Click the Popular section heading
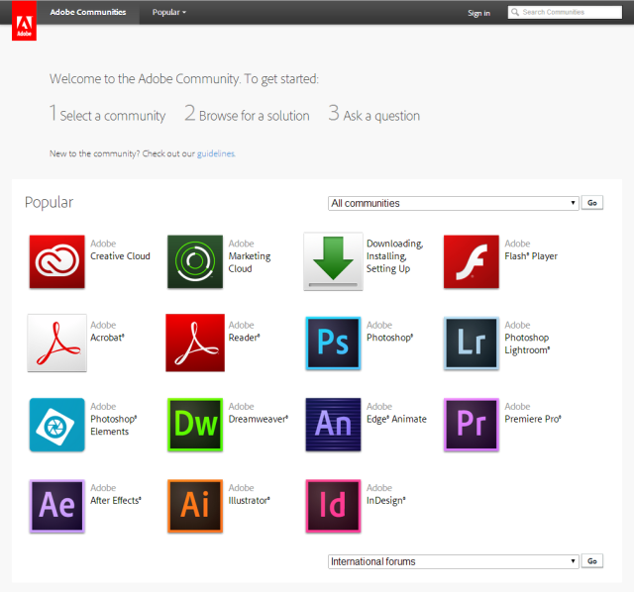 pos(49,202)
